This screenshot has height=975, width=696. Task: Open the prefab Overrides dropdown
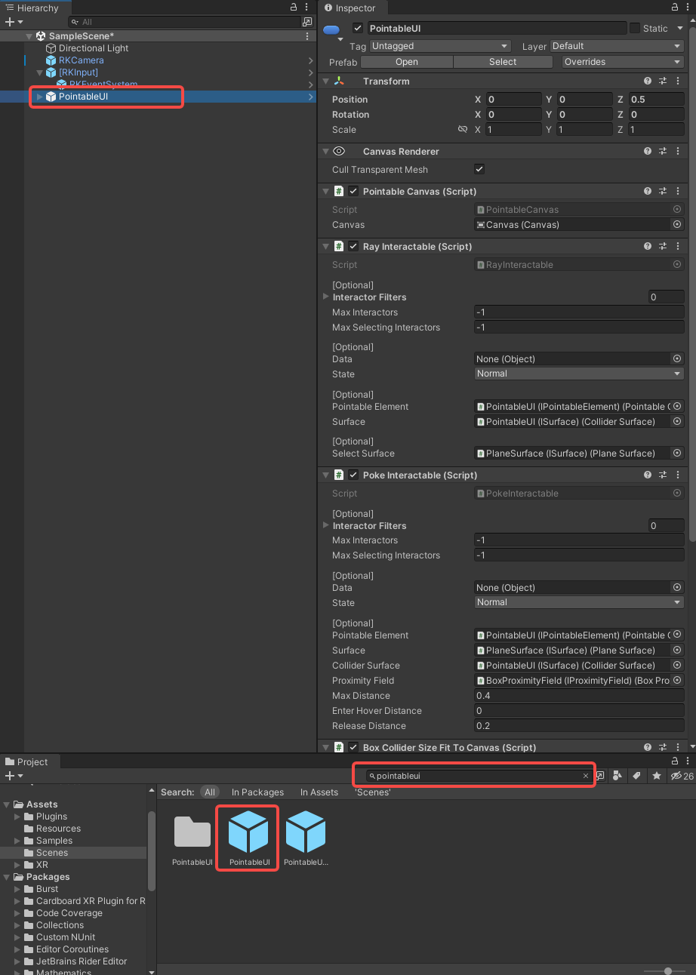tap(623, 62)
